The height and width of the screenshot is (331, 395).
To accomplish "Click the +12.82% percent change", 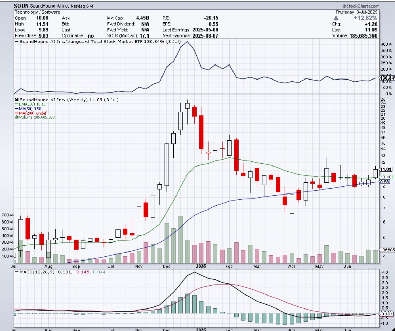I will [x=365, y=18].
